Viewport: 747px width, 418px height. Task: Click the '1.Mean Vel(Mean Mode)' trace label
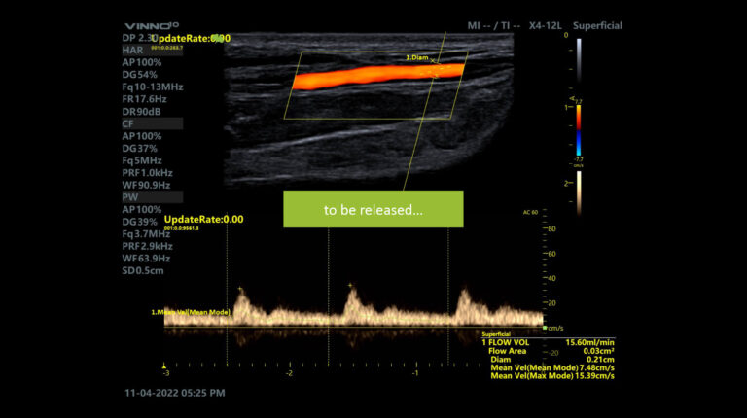191,312
